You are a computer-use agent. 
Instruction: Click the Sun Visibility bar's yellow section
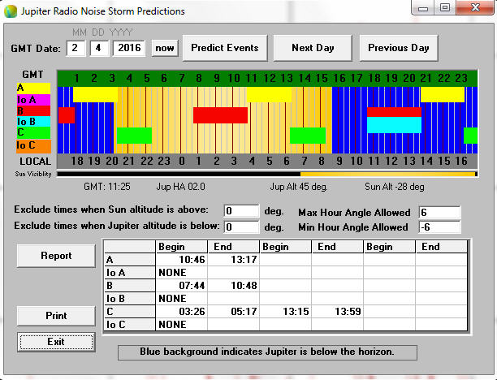click(x=387, y=174)
